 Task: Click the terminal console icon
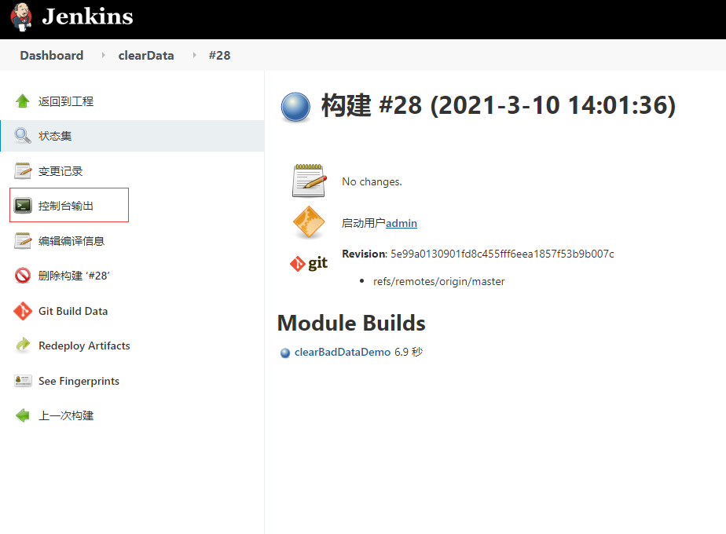pyautogui.click(x=23, y=206)
